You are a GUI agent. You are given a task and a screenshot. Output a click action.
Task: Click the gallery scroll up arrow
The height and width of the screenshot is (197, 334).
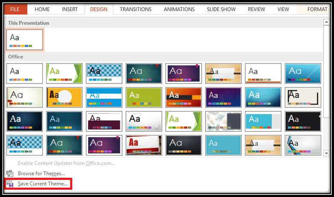click(x=326, y=22)
